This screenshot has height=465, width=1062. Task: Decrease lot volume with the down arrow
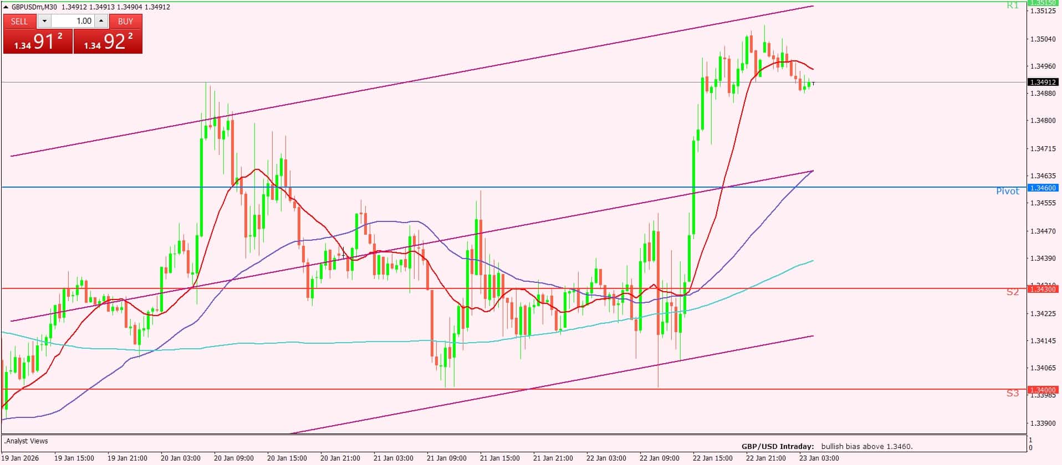click(x=45, y=21)
